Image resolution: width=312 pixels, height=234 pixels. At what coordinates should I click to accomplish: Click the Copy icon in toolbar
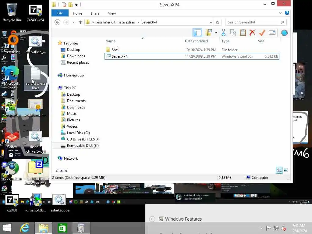coord(233,33)
